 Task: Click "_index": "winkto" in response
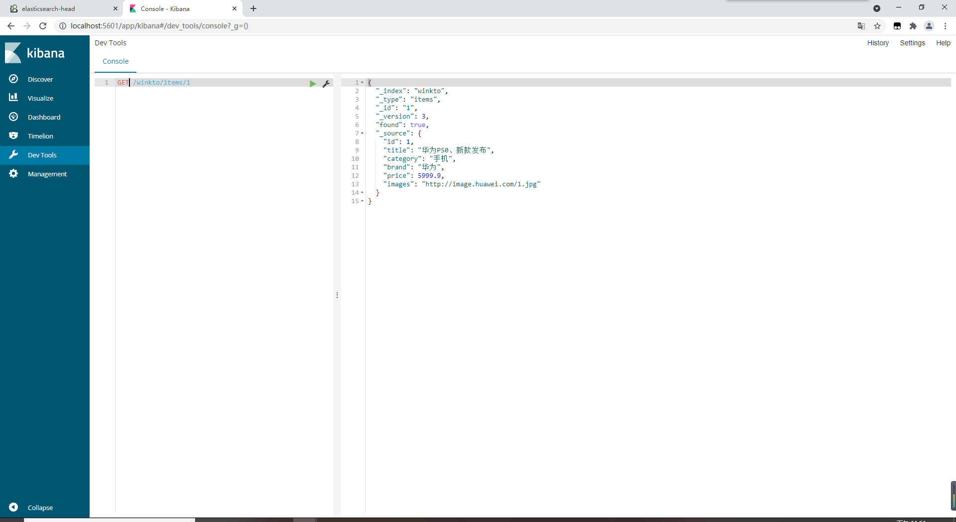click(412, 91)
